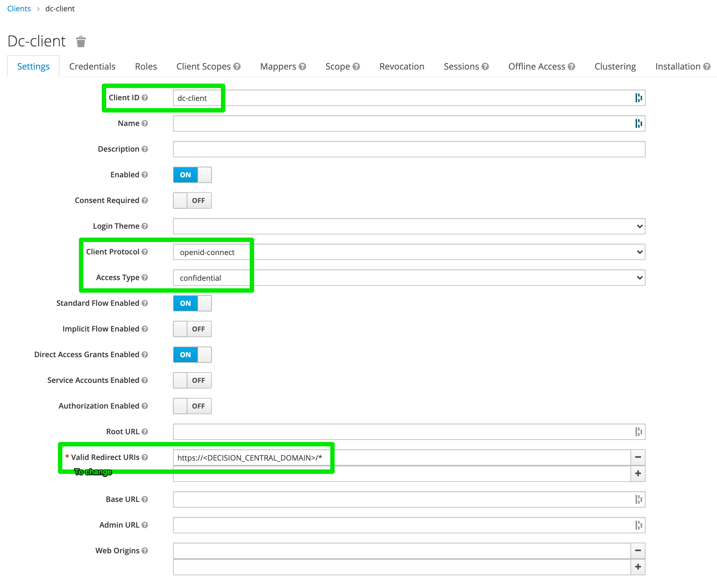Click the Client ID help question icon
Viewport: 717px width, 579px height.
(144, 98)
